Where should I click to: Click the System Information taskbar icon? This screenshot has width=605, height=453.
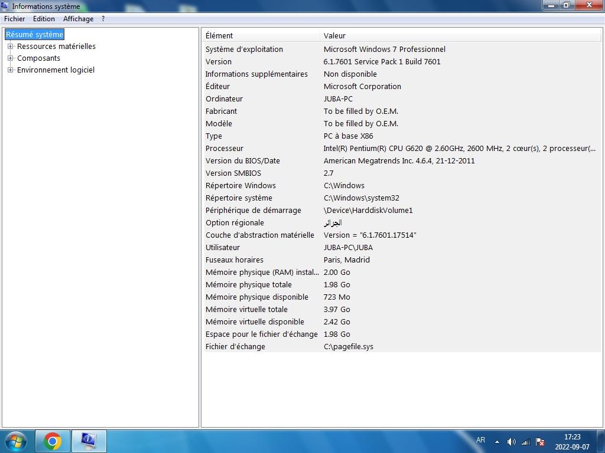(x=89, y=441)
